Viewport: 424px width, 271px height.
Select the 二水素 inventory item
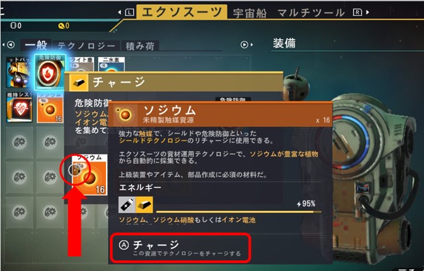tap(111, 65)
